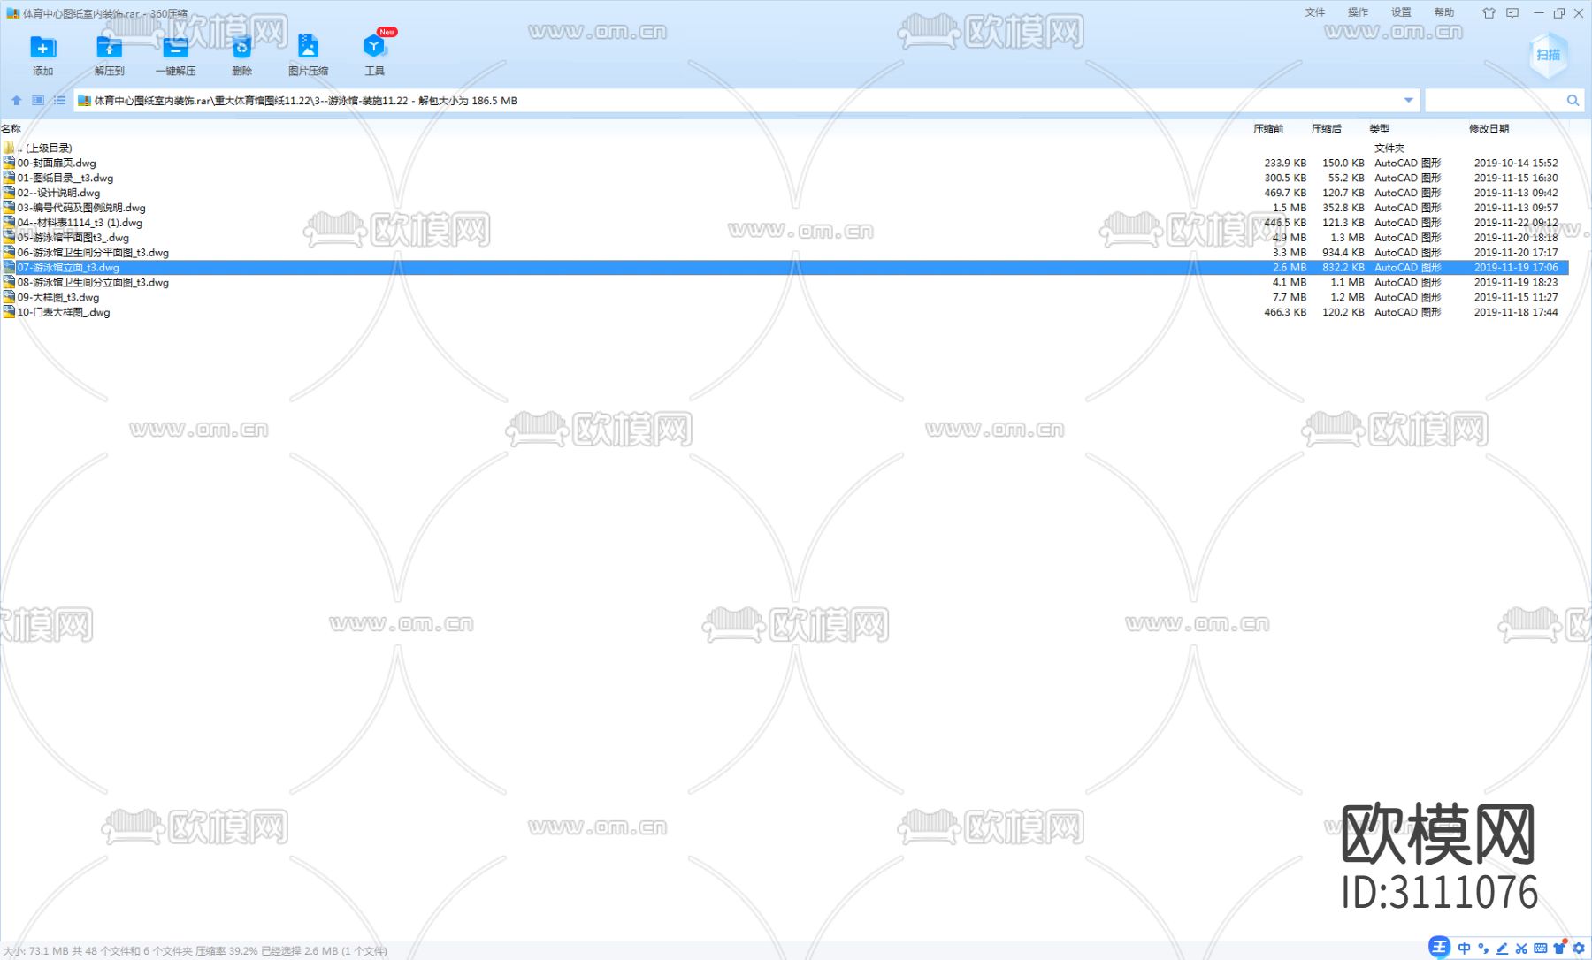1592x960 pixels.
Task: Click the 扫描 (Scan) hexagon icon
Action: (x=1547, y=55)
